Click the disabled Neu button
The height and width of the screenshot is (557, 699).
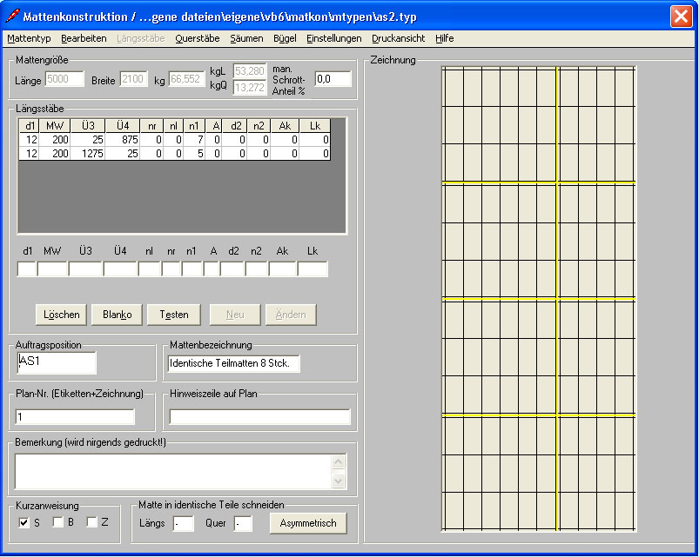click(235, 315)
